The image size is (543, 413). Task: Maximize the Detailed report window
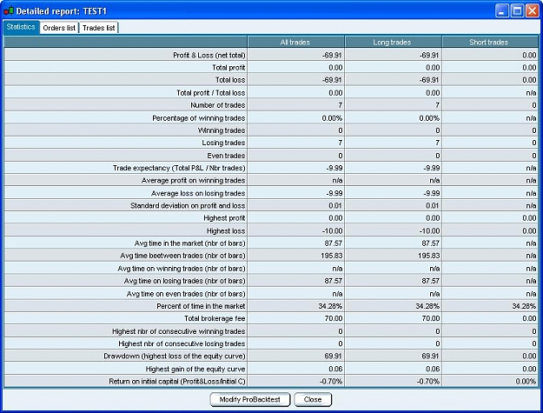tap(517, 10)
